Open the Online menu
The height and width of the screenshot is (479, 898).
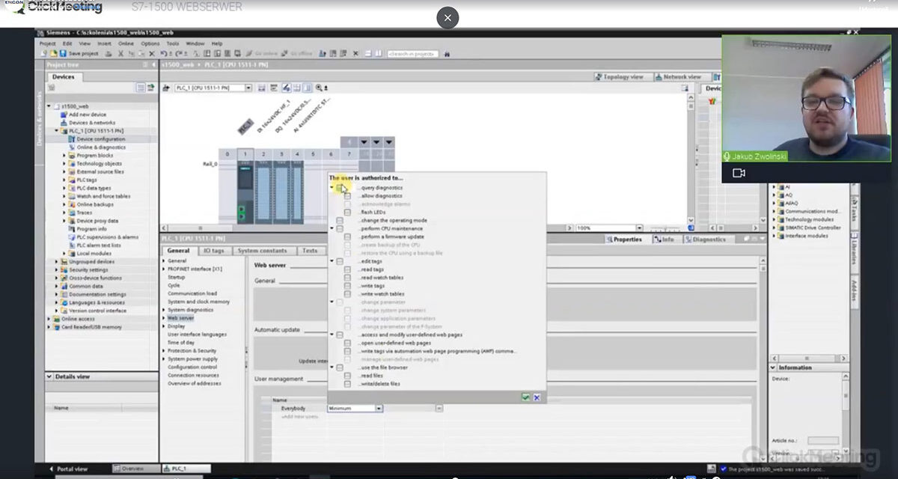126,43
